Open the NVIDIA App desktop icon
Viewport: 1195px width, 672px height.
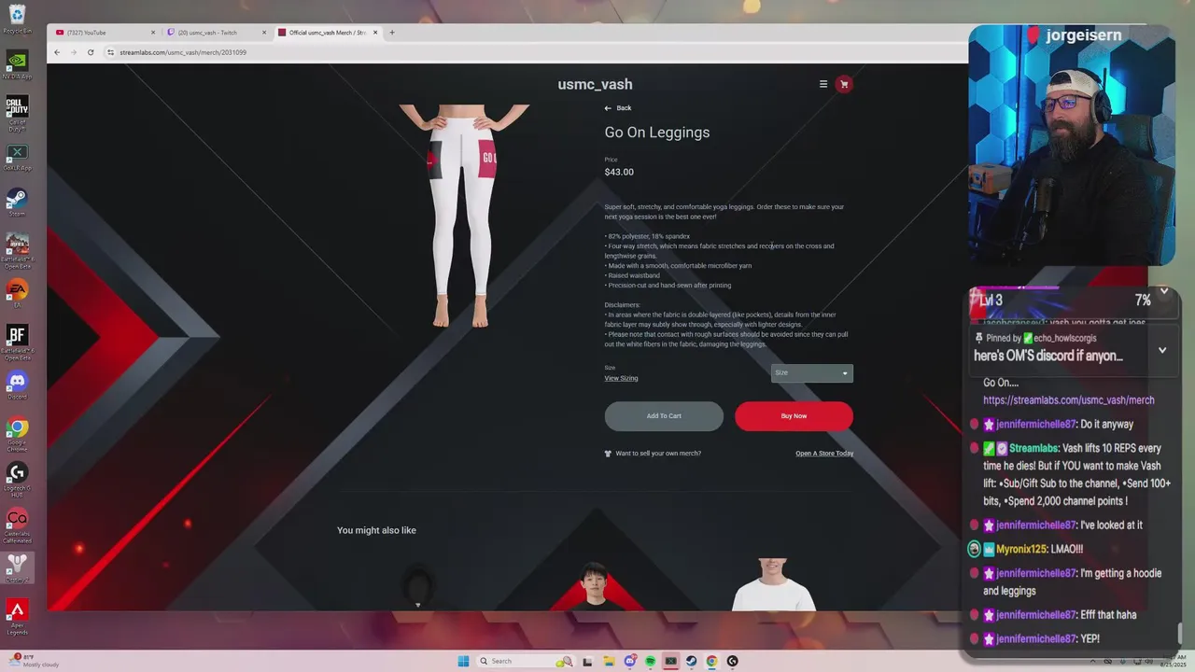tap(17, 64)
